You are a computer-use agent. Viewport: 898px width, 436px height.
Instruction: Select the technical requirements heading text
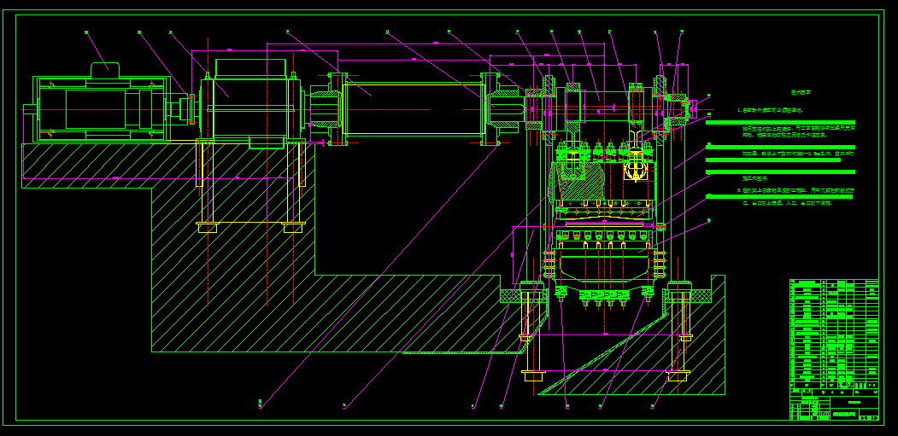coord(801,91)
